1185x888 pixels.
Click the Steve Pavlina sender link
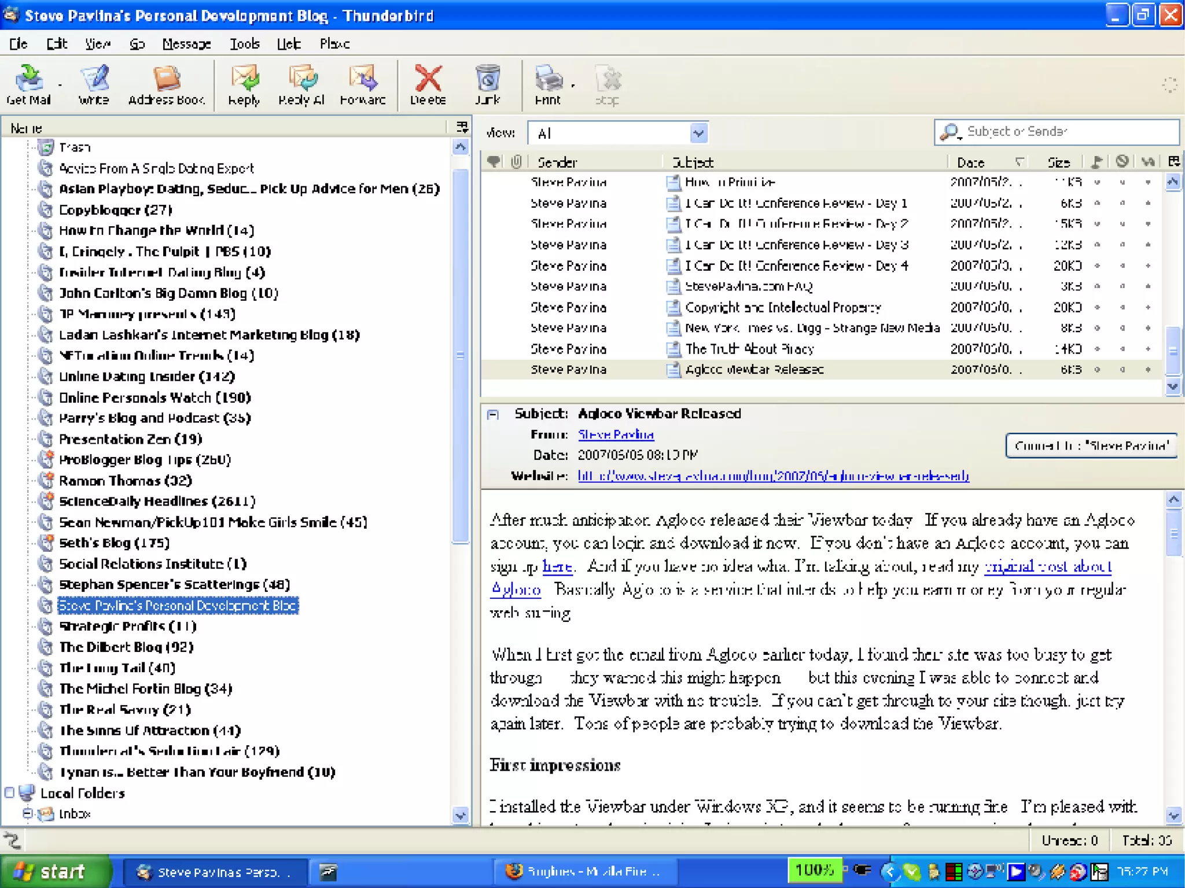pos(616,434)
